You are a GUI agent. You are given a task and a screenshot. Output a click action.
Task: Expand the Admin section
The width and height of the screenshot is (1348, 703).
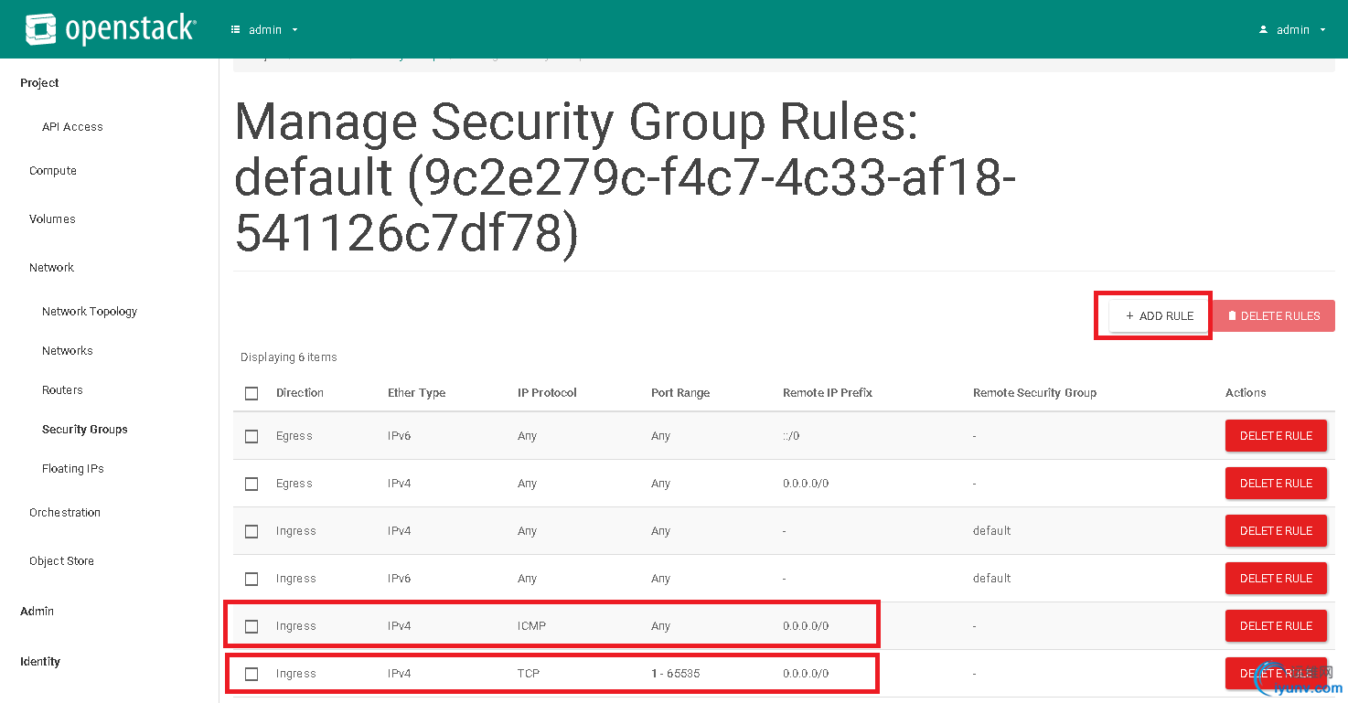pyautogui.click(x=37, y=612)
